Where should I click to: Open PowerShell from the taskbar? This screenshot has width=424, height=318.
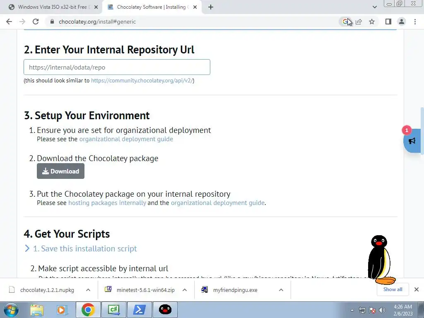tap(139, 310)
